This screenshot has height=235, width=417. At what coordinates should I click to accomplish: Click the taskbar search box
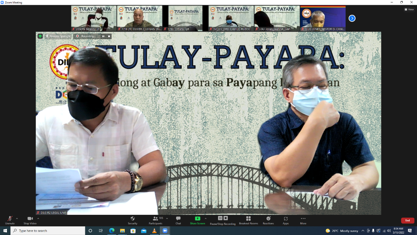48,230
